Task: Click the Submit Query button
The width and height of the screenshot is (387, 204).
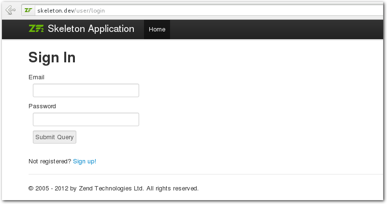Action: 55,137
